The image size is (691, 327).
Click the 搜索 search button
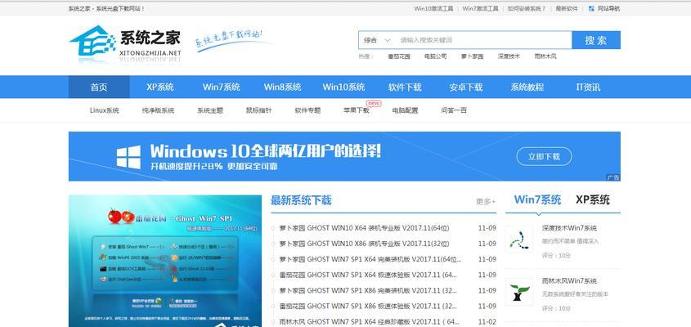point(596,40)
